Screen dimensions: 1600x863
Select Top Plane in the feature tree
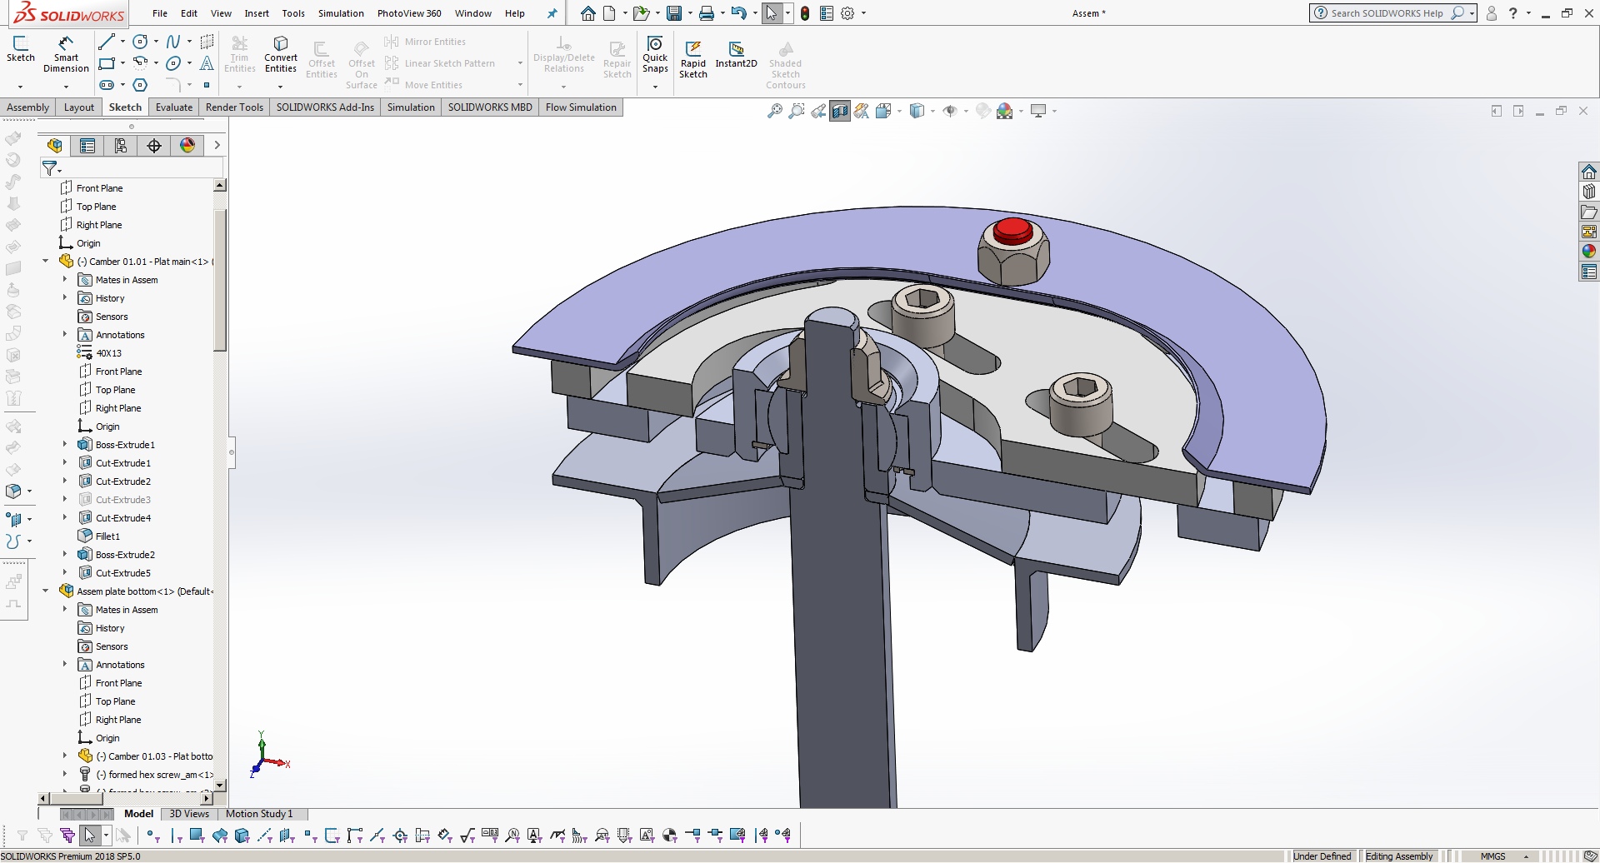point(97,207)
